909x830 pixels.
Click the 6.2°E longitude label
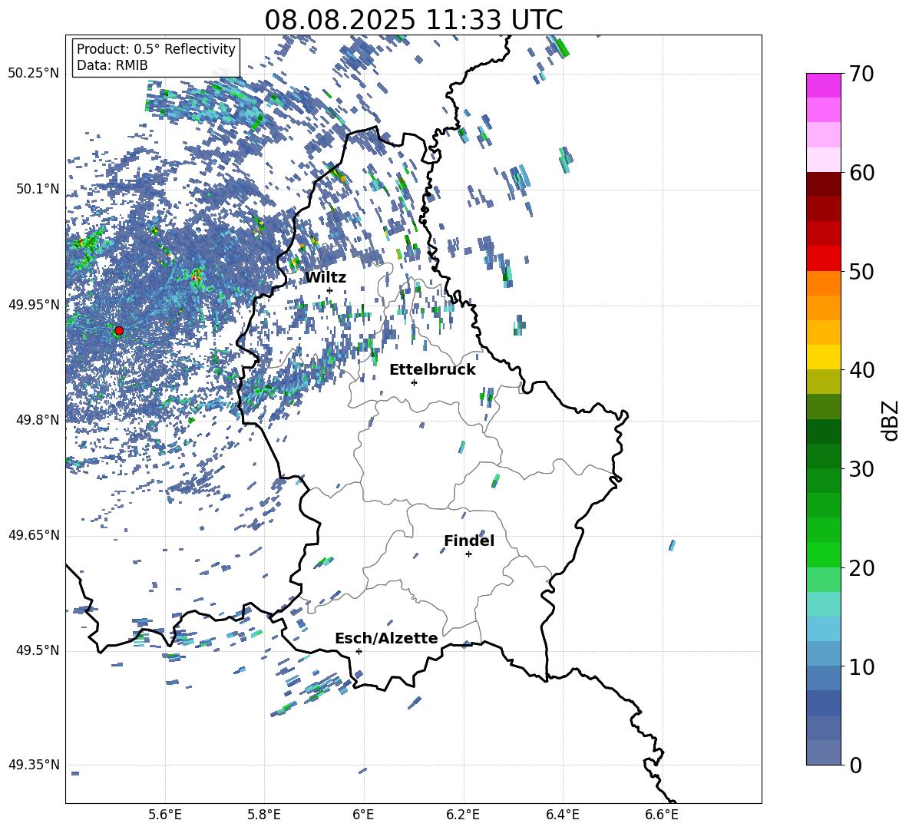pyautogui.click(x=463, y=815)
